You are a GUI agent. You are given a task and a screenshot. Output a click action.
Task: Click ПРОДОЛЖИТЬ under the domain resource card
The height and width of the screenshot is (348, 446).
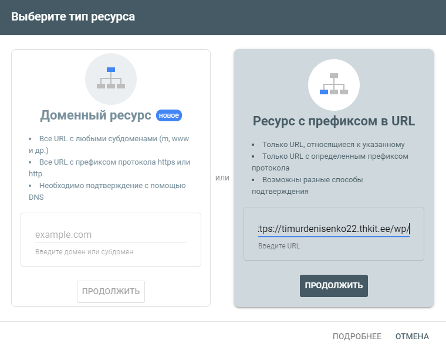[111, 292]
